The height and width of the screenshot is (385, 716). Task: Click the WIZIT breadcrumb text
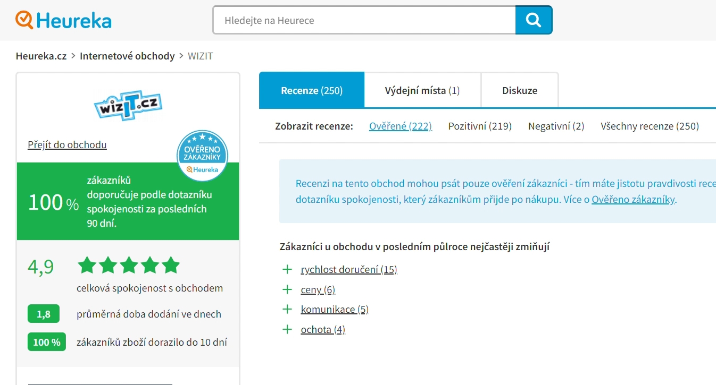coord(201,56)
